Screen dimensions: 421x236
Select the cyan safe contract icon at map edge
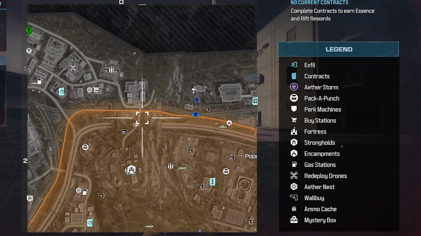255,101
